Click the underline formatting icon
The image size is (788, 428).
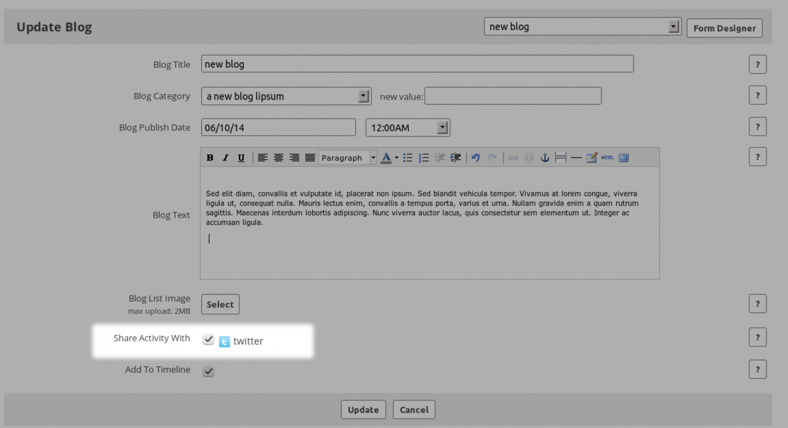[x=241, y=158]
